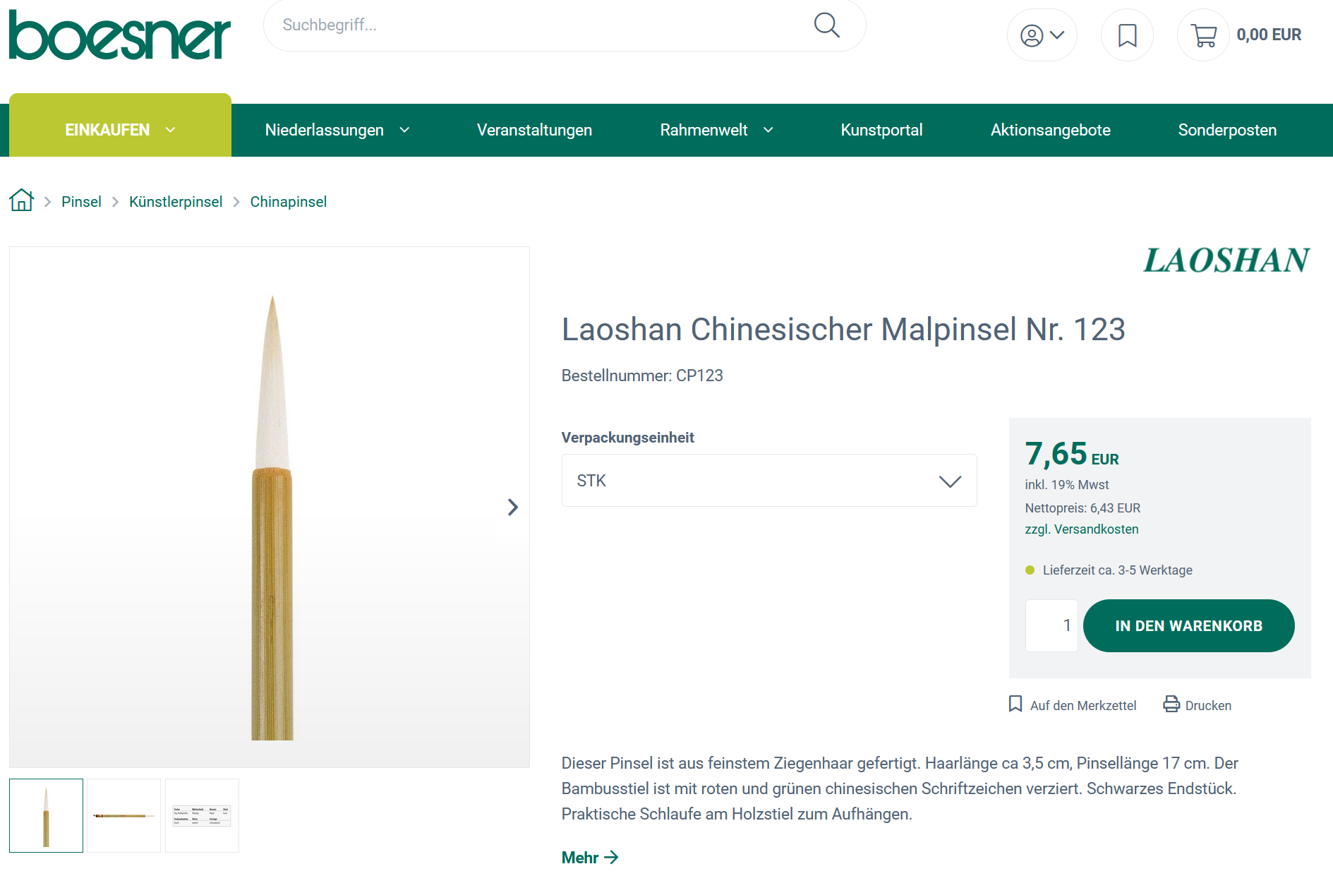Go to home via house icon

22,201
